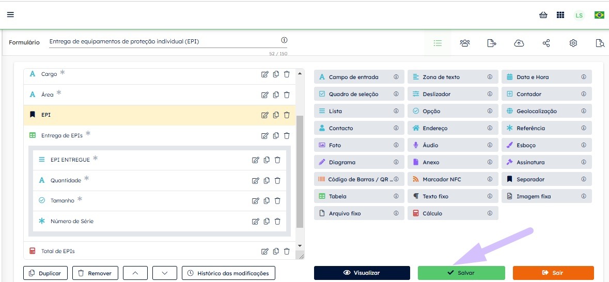Add a Diagrama field
This screenshot has width=609, height=282.
coord(359,162)
